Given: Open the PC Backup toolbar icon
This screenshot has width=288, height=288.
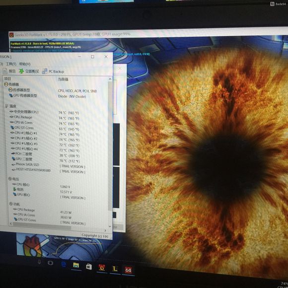Looking at the screenshot, I should 45,72.
